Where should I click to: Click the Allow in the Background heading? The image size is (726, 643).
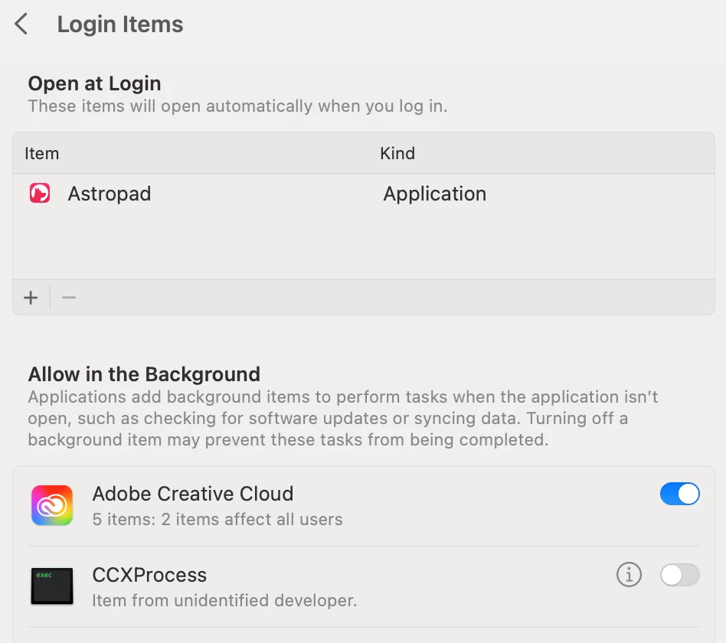[144, 374]
